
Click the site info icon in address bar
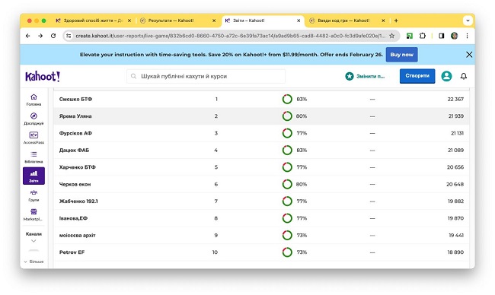(x=69, y=36)
